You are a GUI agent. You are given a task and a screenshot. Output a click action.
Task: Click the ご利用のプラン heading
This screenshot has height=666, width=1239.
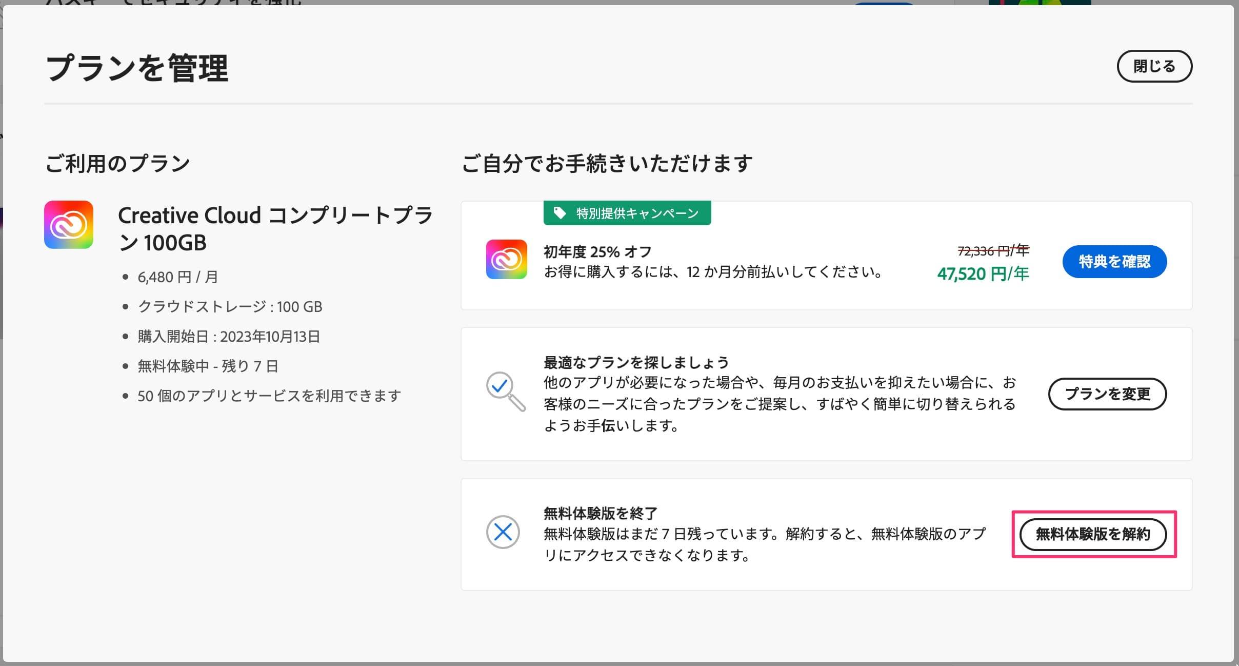click(x=117, y=164)
